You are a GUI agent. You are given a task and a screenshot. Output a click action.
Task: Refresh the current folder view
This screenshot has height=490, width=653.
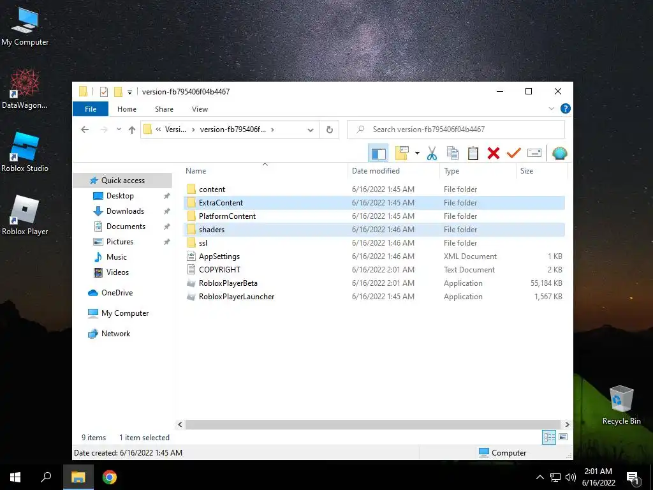pos(330,130)
